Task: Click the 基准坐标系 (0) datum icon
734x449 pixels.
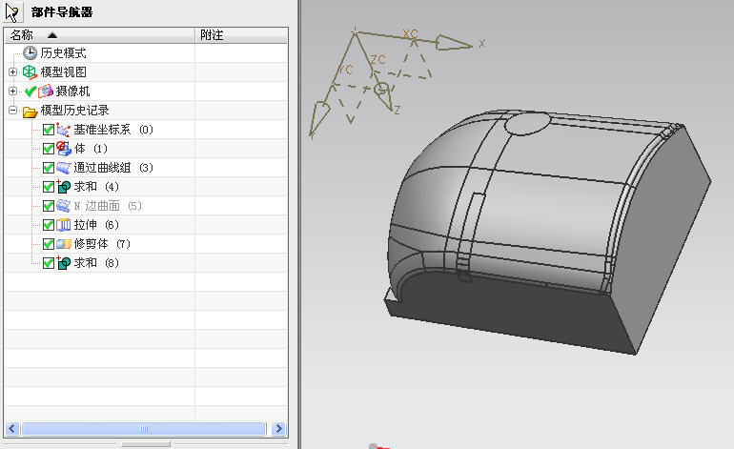Action: [63, 130]
